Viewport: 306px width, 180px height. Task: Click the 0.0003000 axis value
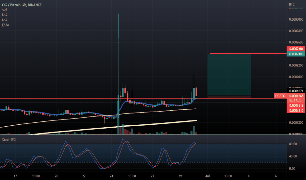(x=296, y=19)
